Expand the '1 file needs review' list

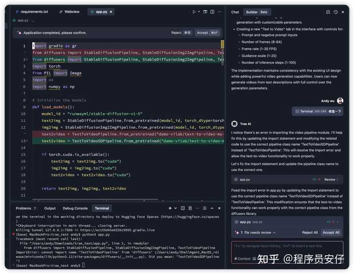pos(236,232)
